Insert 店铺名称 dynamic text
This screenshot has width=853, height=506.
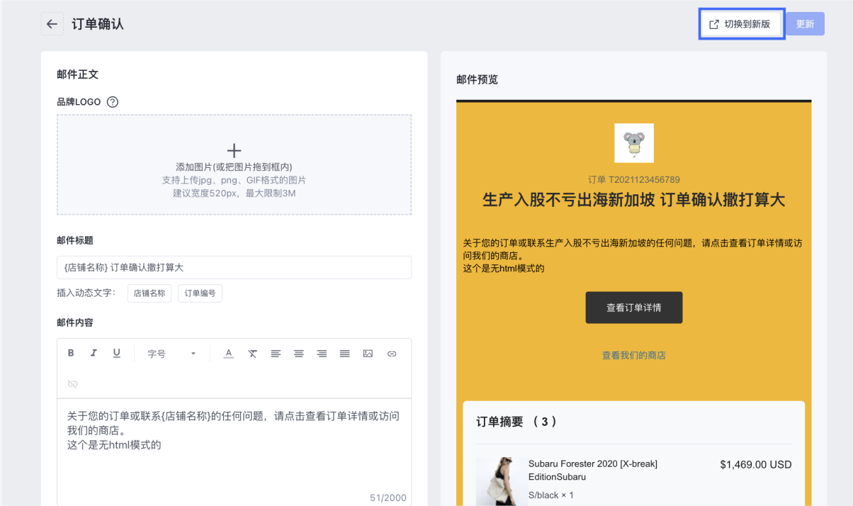(x=149, y=293)
